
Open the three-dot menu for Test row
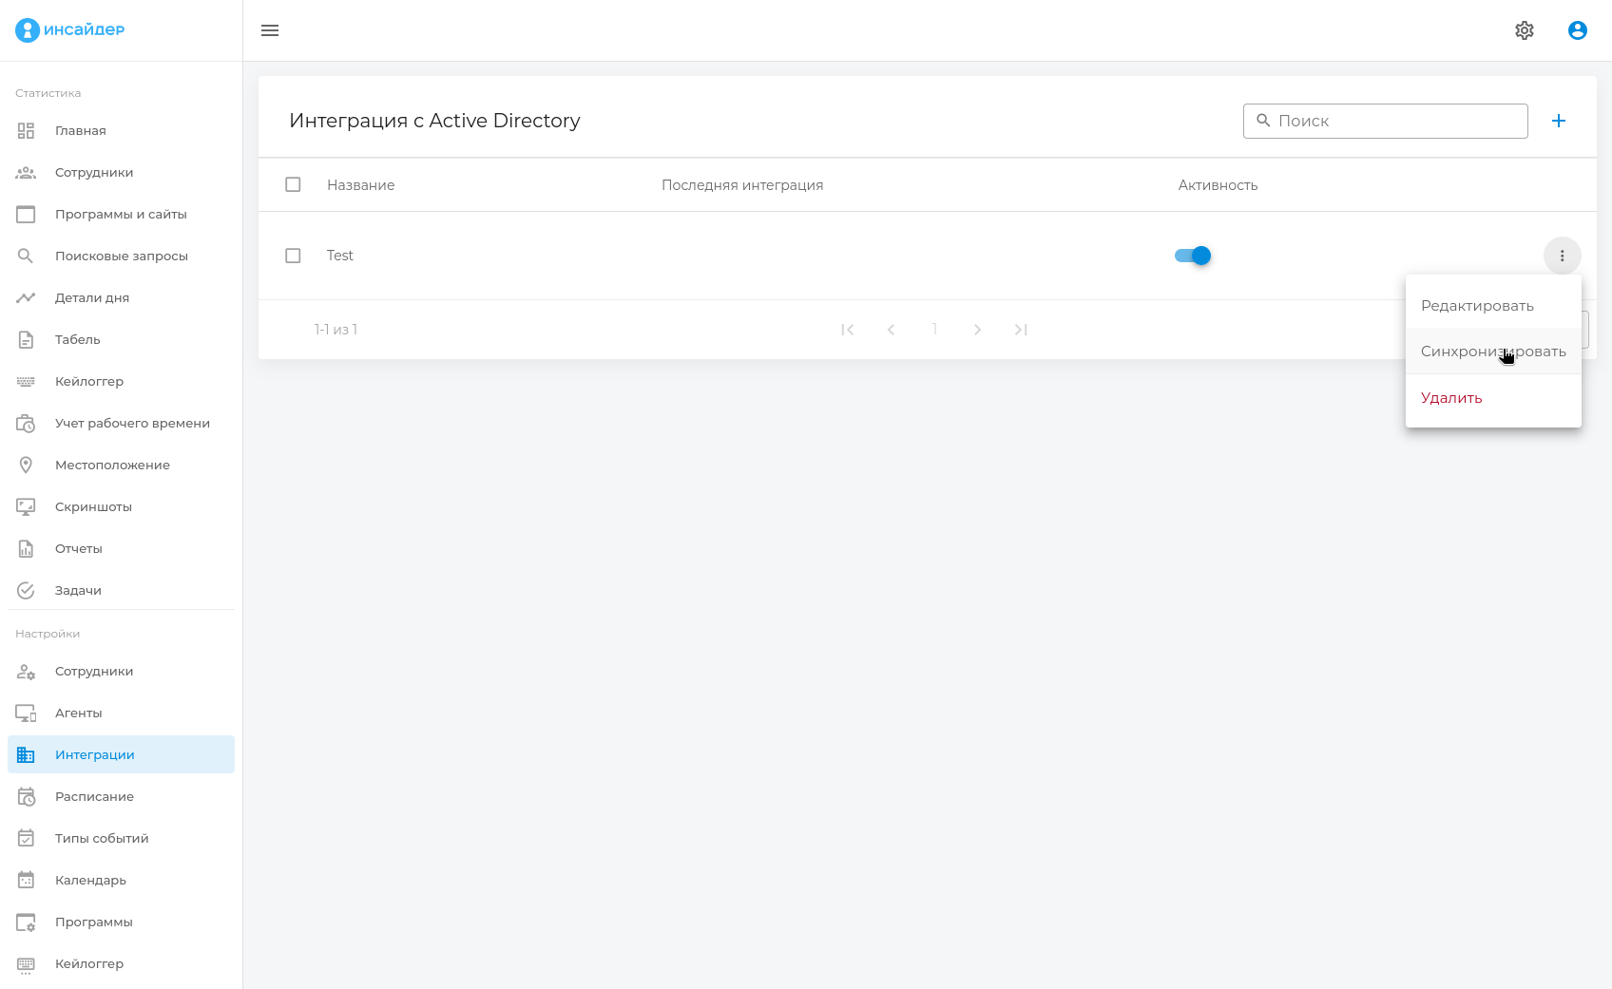1562,256
